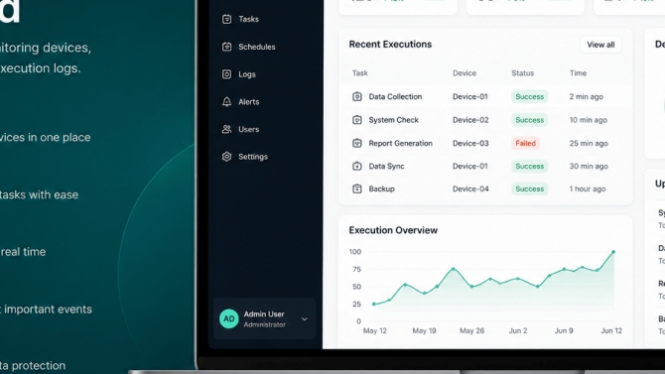Click the Execution Overview heading

tap(393, 230)
